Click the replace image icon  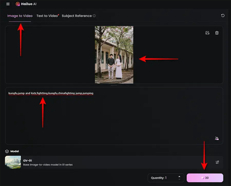[x=207, y=33]
